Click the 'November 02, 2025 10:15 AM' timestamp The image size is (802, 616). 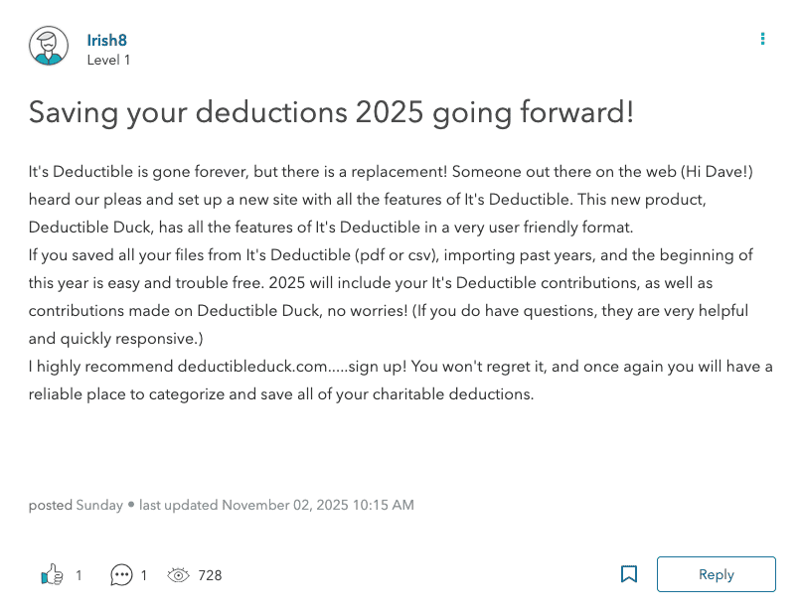coord(318,505)
